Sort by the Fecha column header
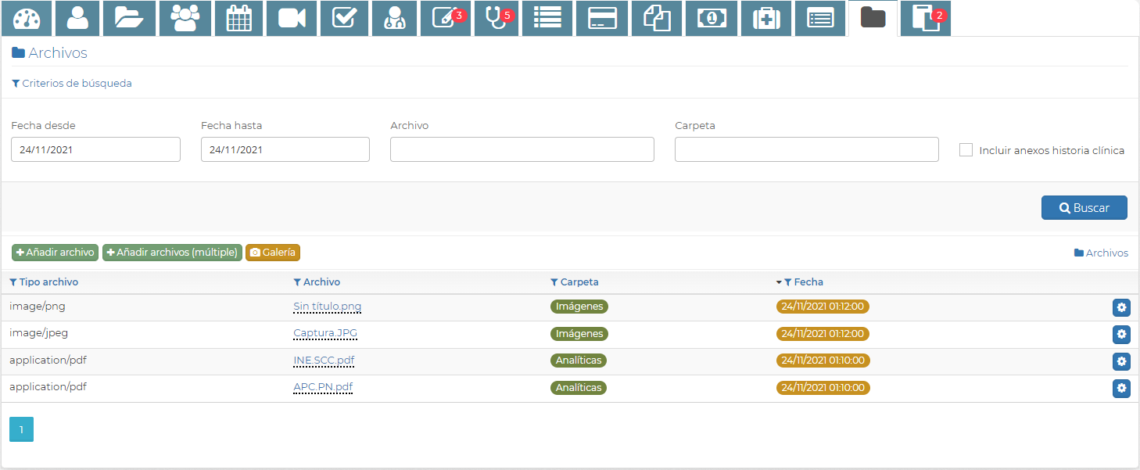 coord(808,282)
